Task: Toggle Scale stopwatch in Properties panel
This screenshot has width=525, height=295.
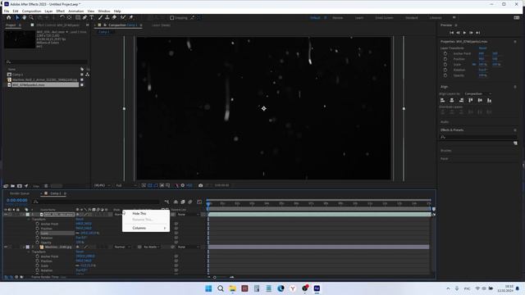Action: tap(445, 64)
